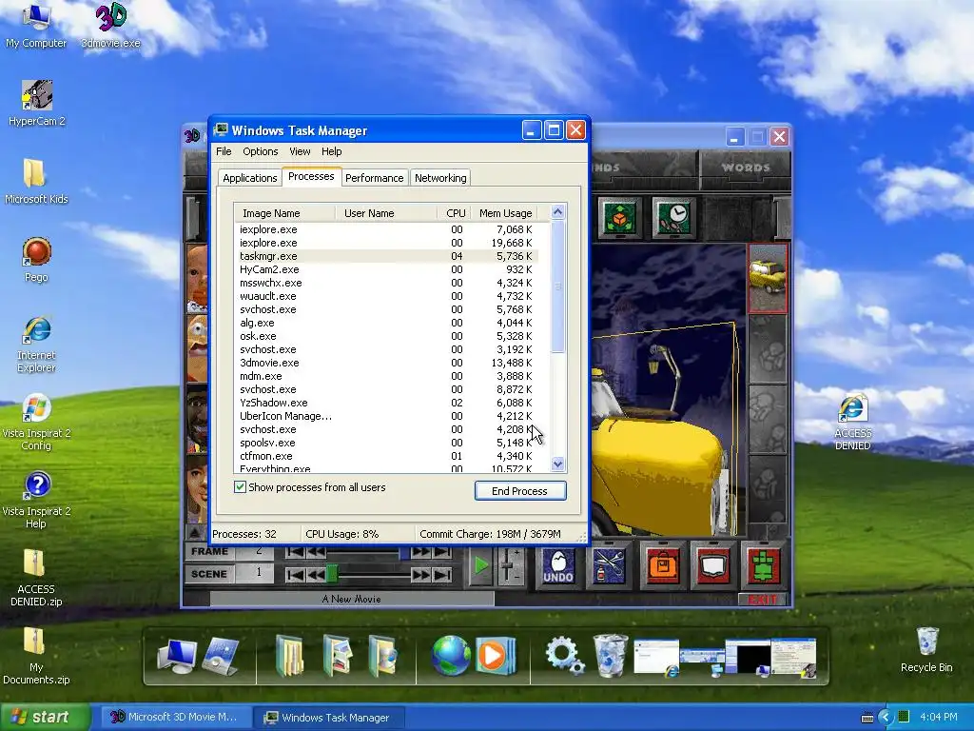Switch to the Performance tab
The width and height of the screenshot is (974, 731).
point(374,178)
